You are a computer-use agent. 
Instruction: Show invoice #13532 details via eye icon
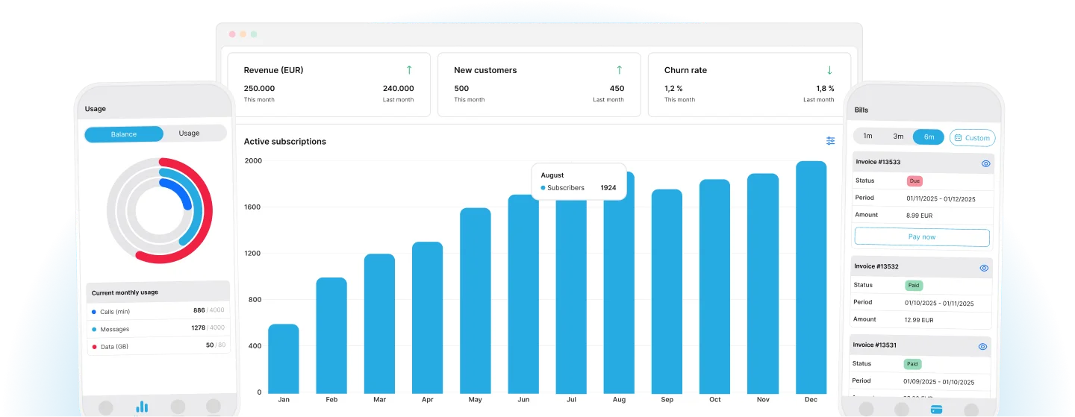(984, 268)
